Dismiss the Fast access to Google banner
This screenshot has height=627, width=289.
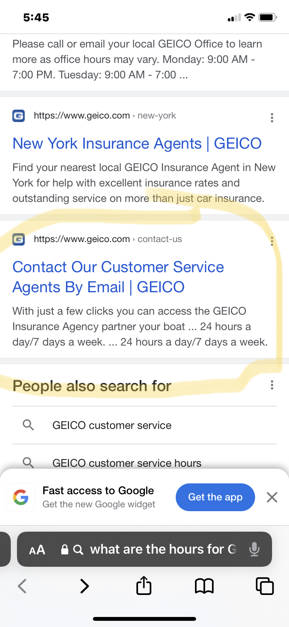(272, 497)
